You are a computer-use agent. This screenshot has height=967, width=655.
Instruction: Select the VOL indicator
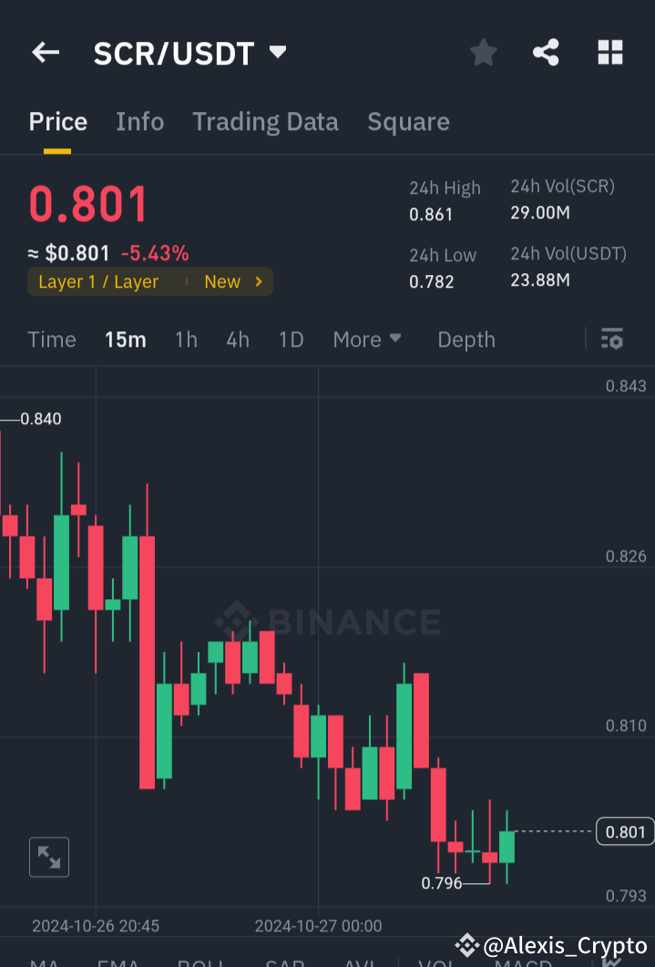click(436, 962)
